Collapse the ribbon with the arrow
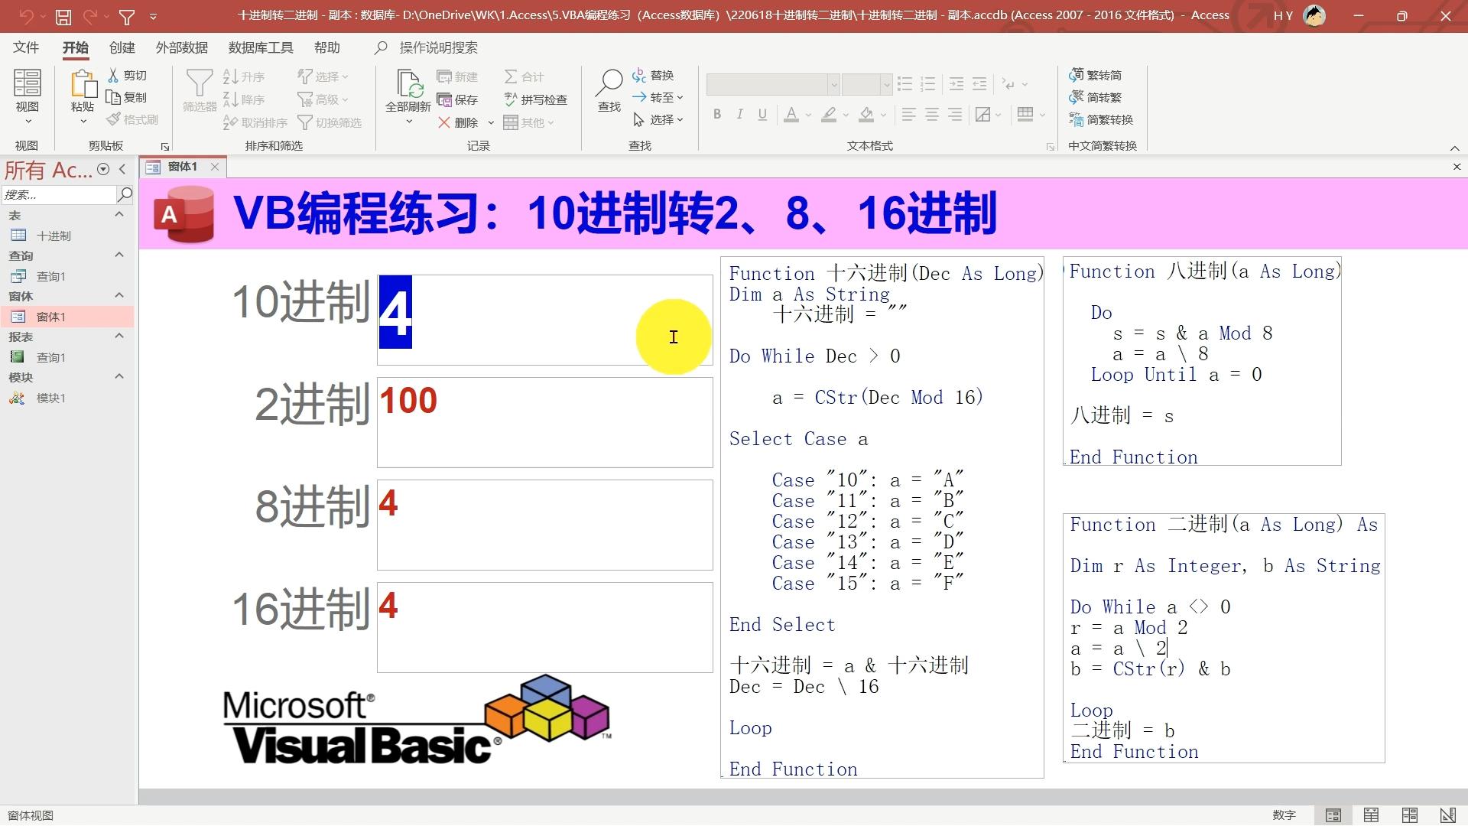This screenshot has height=826, width=1468. 1454,148
